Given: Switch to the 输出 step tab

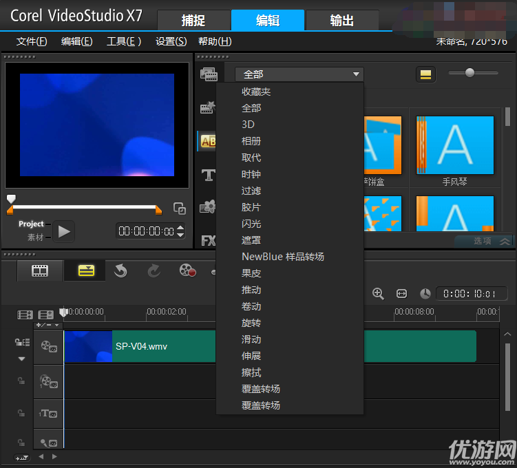Looking at the screenshot, I should 342,21.
